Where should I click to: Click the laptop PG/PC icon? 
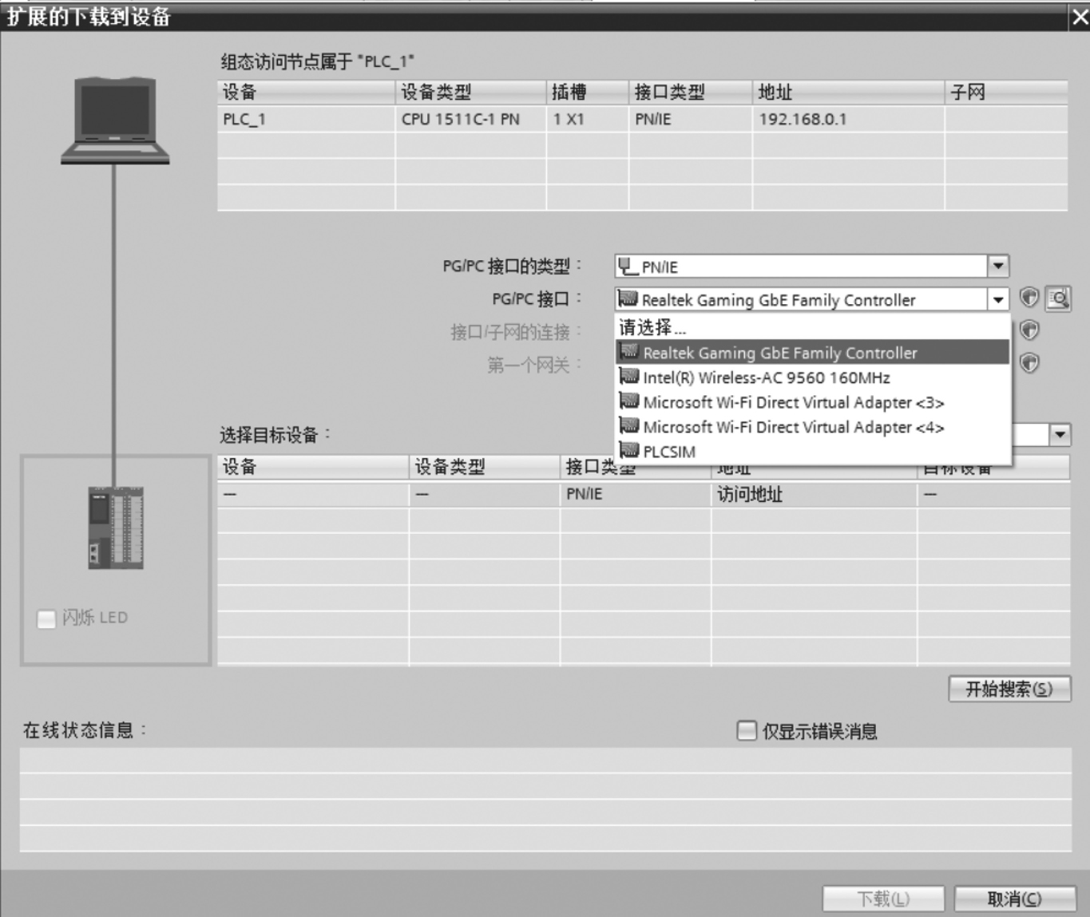point(115,121)
